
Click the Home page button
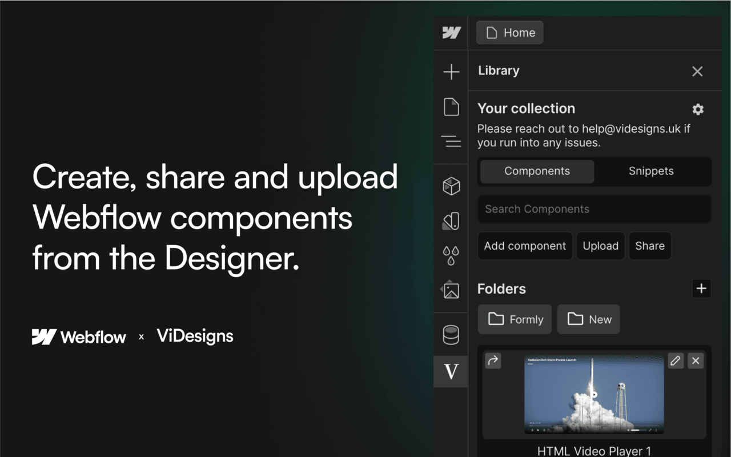[x=509, y=33]
